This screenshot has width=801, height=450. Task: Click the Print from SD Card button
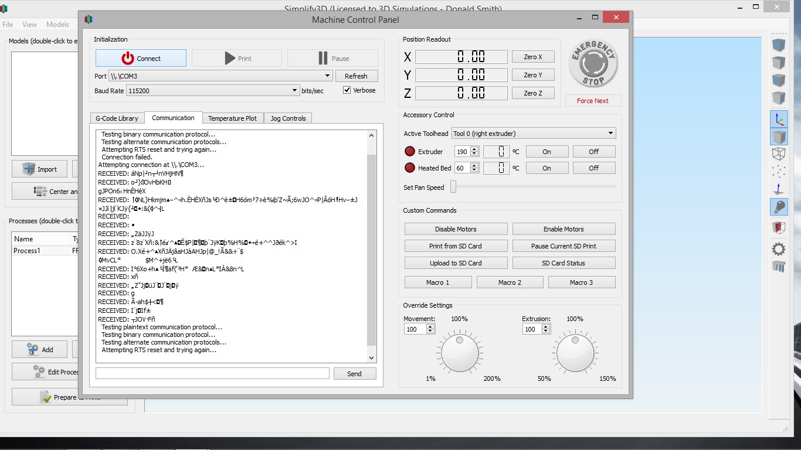[x=456, y=246]
